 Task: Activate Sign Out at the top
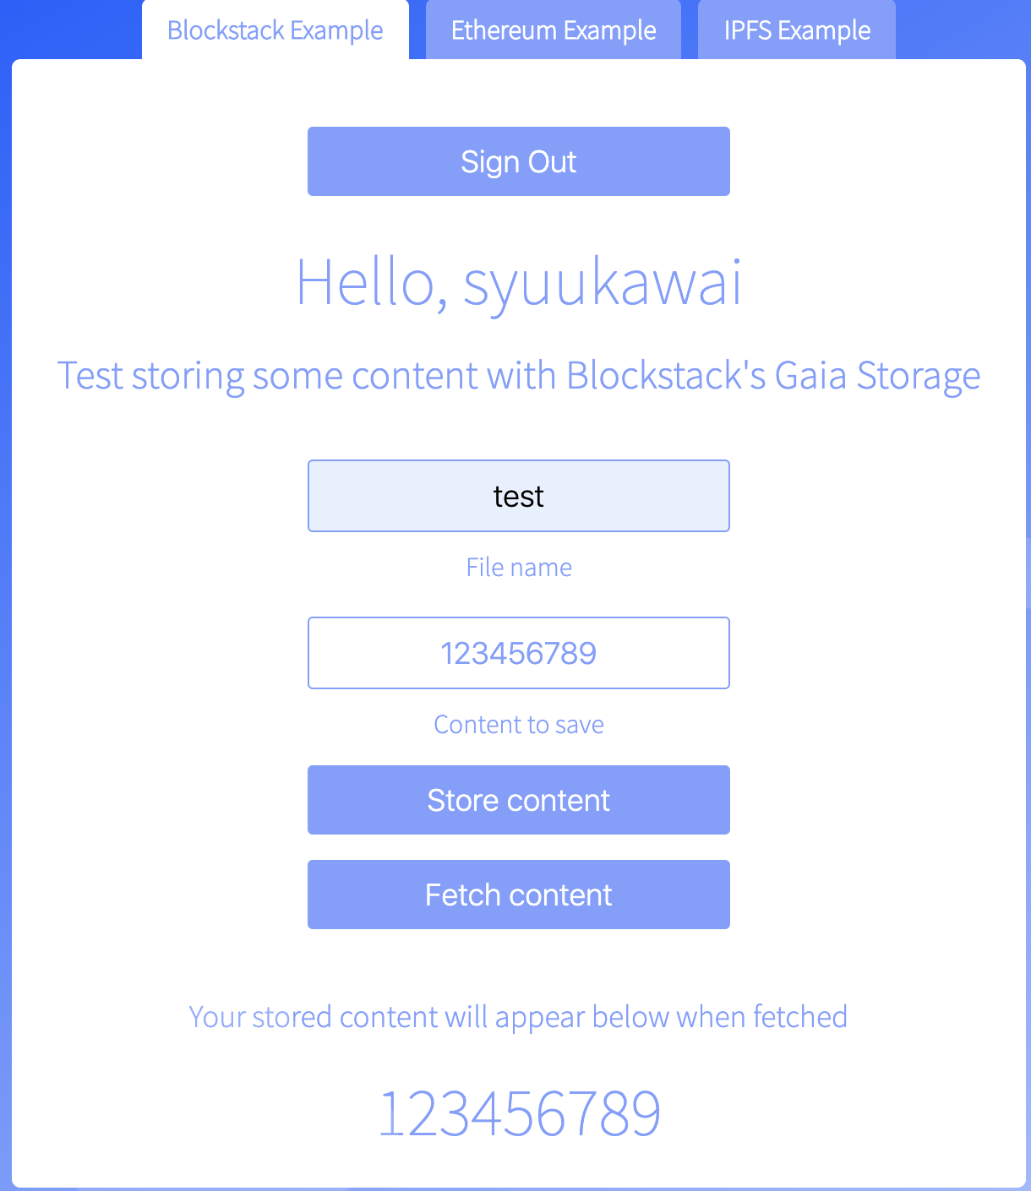tap(518, 160)
